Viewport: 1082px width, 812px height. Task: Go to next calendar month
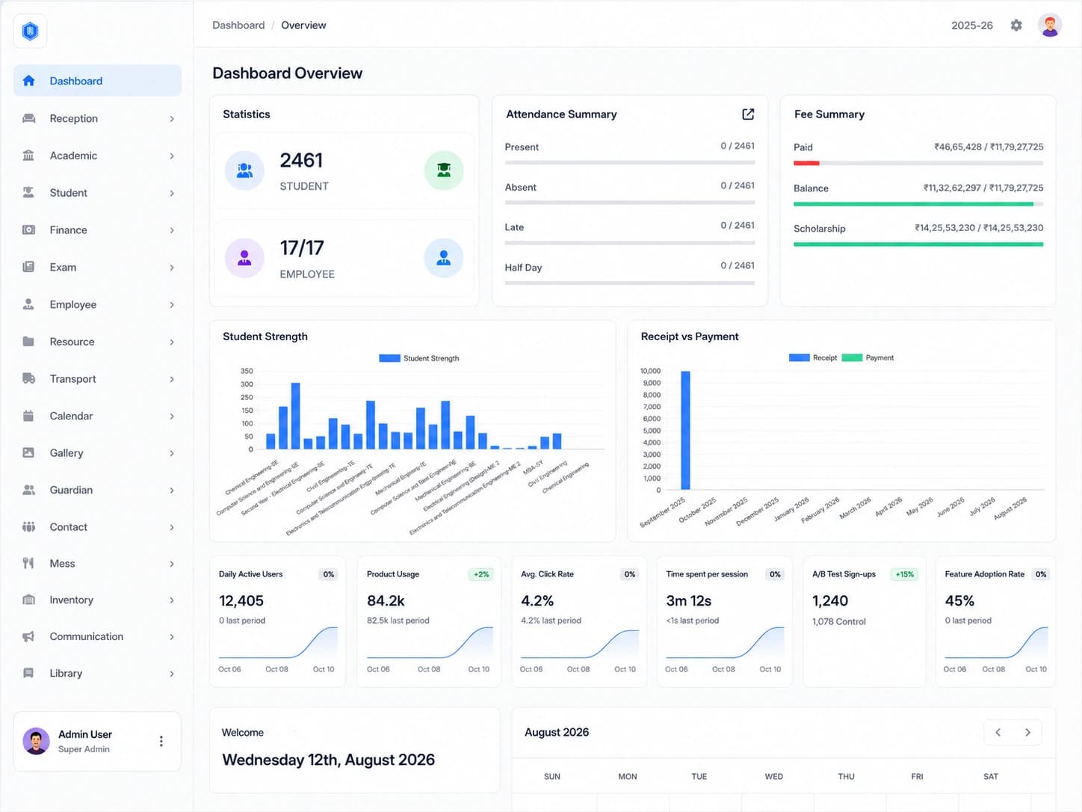click(x=1028, y=732)
